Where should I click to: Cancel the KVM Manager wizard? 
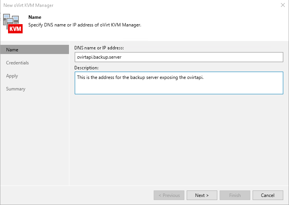coord(268,195)
